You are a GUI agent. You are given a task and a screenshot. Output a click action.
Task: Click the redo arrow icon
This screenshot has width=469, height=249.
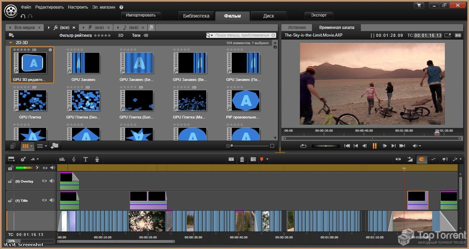(30, 16)
